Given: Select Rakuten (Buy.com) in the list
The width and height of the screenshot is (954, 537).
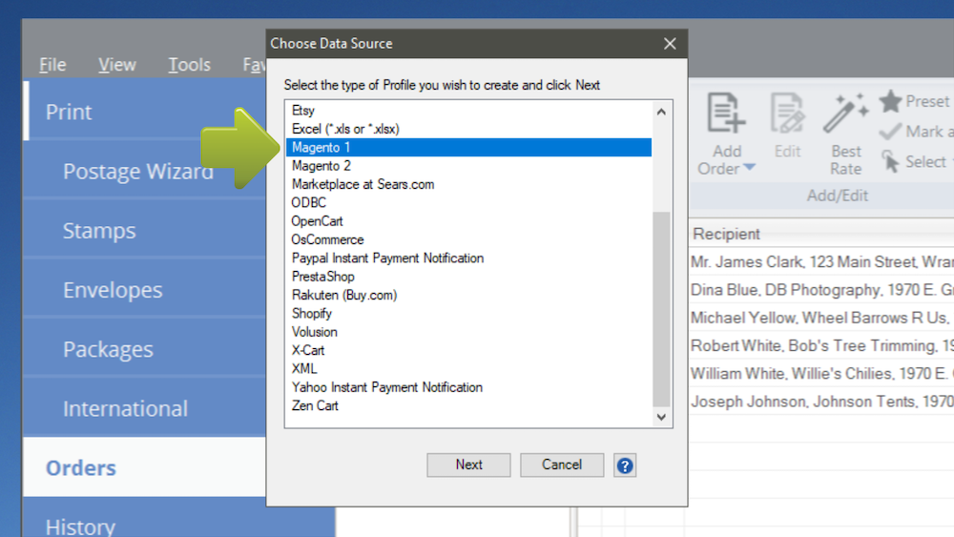Looking at the screenshot, I should pos(468,295).
